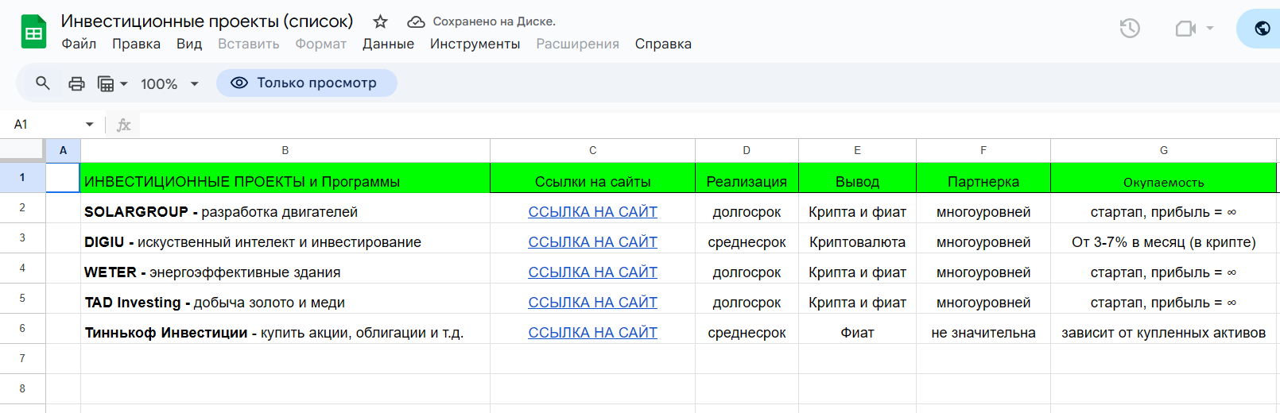1280x413 pixels.
Task: Open the TAD Investing row ССЫЛКА НА САЙТ link
Action: [592, 303]
